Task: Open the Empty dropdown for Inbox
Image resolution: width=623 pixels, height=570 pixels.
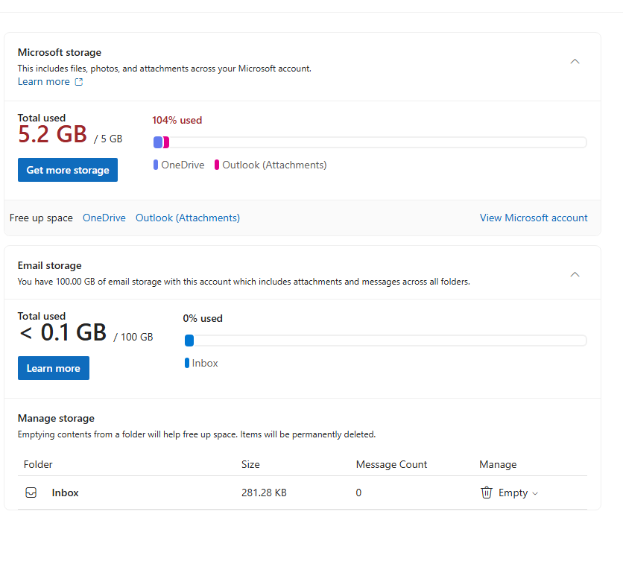Action: [x=534, y=493]
